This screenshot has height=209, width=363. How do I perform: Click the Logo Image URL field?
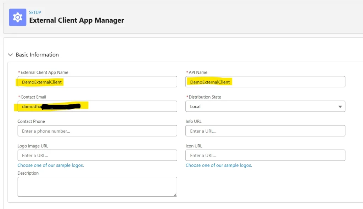click(97, 155)
